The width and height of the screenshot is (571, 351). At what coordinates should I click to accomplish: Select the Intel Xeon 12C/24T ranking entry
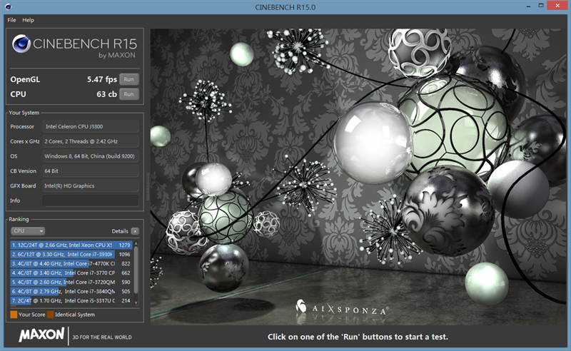point(71,245)
